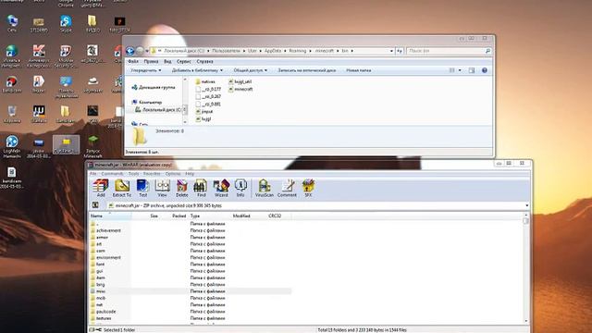Click the Test icon in WinRAR
Viewport: 592px width, 333px height.
coord(142,188)
